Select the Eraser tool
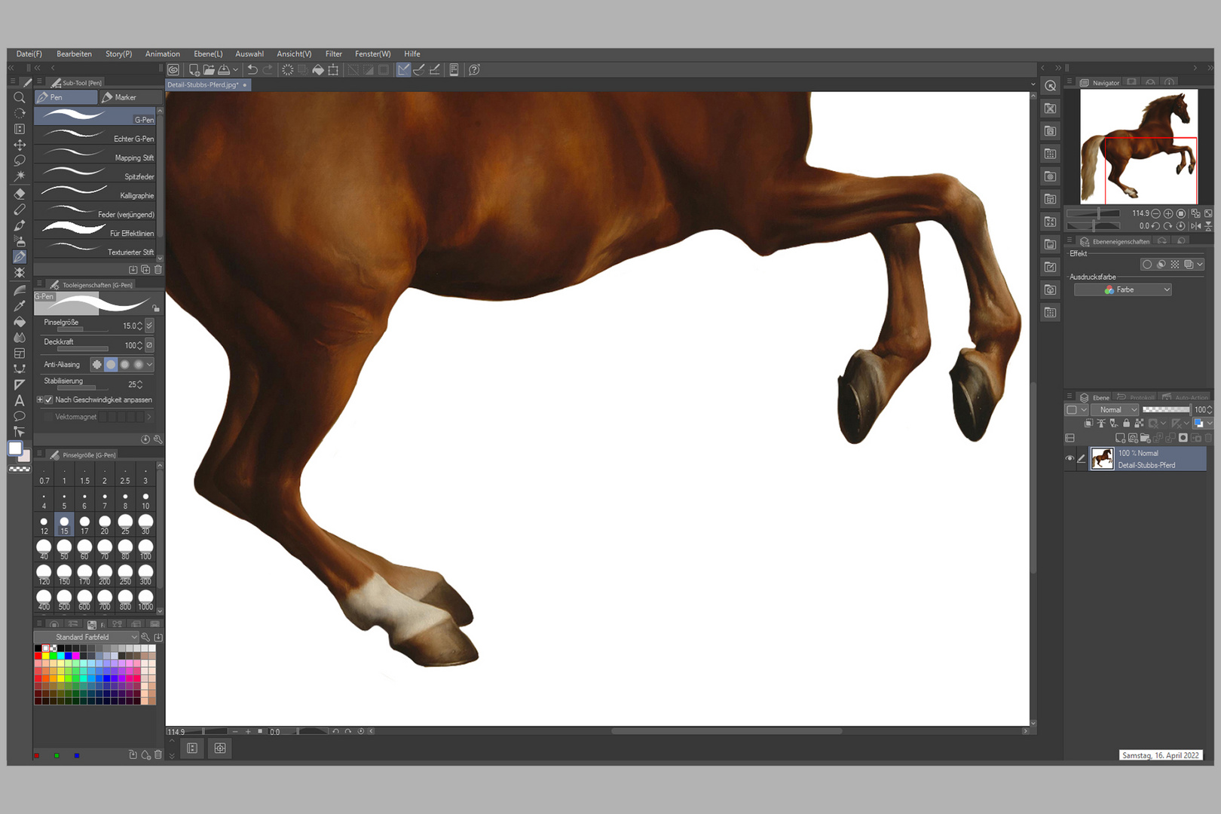This screenshot has height=814, width=1221. [20, 194]
